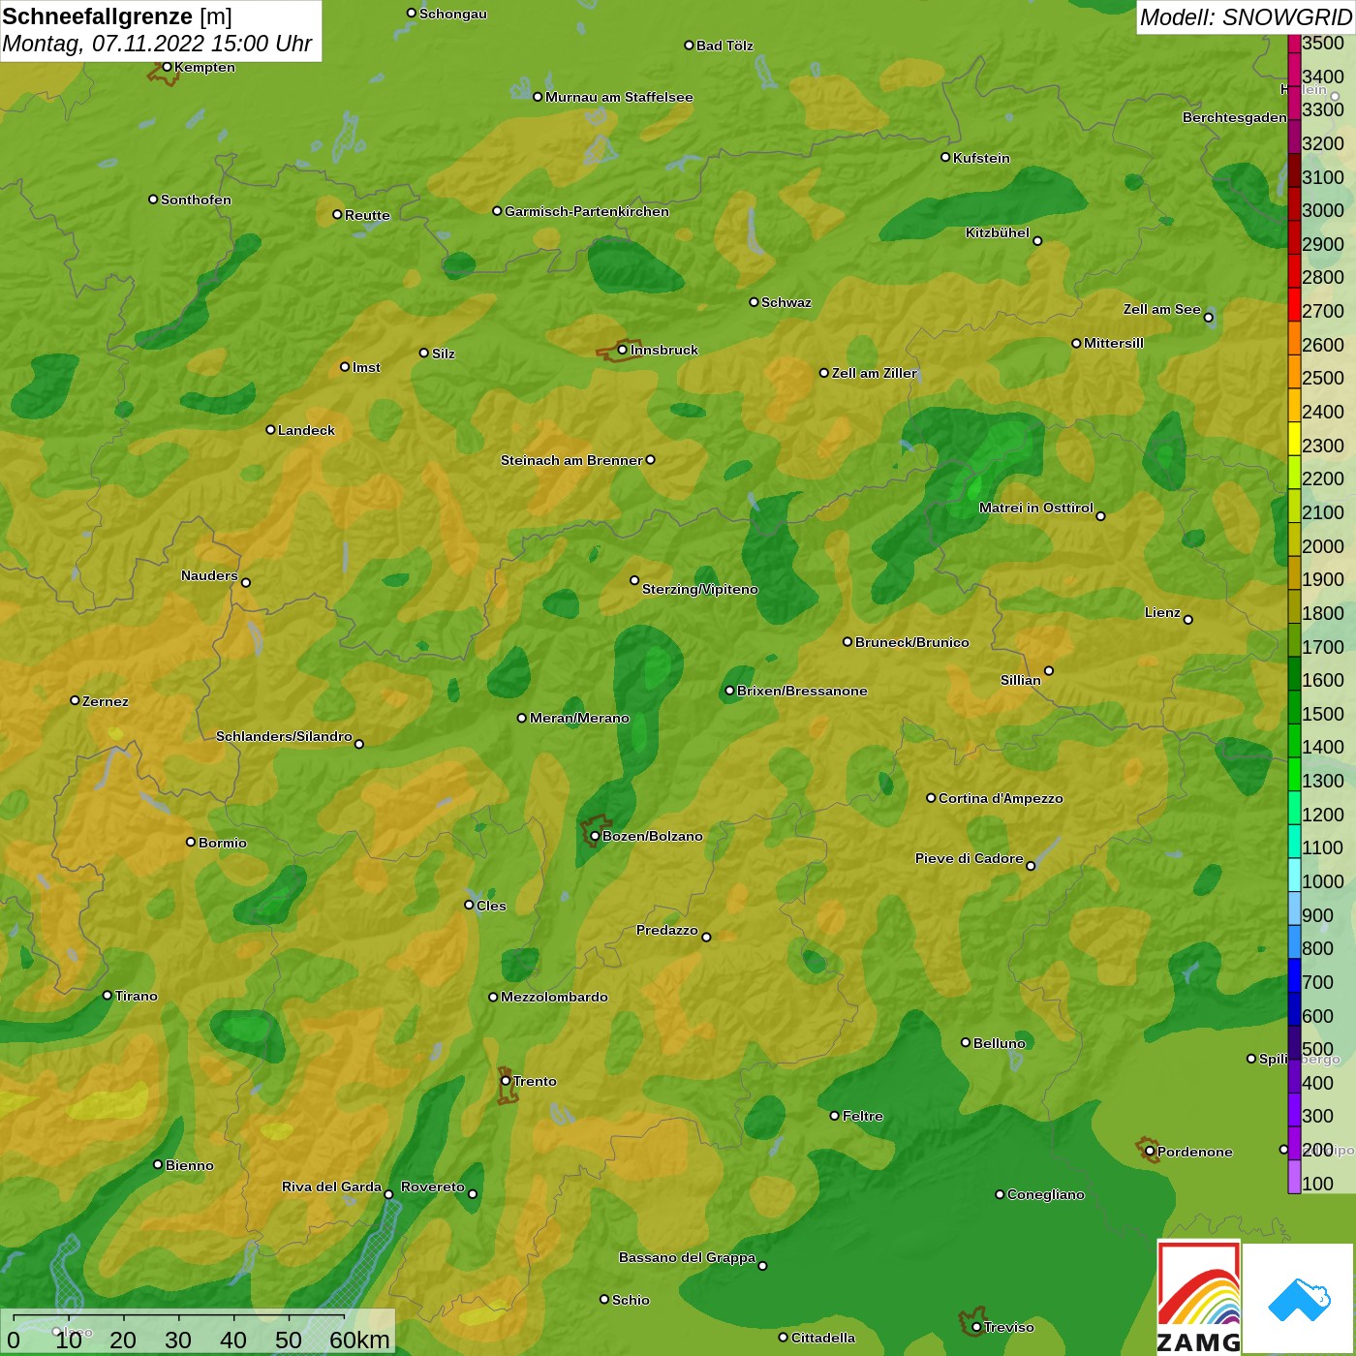Click the yellow legend swatch at 2300
The width and height of the screenshot is (1356, 1356).
[x=1294, y=438]
